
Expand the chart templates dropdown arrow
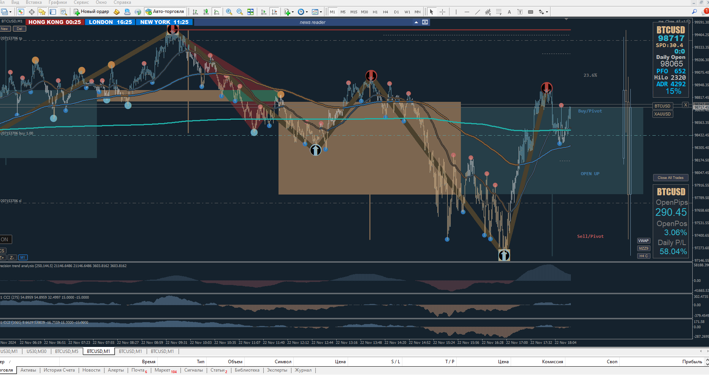[x=321, y=12]
